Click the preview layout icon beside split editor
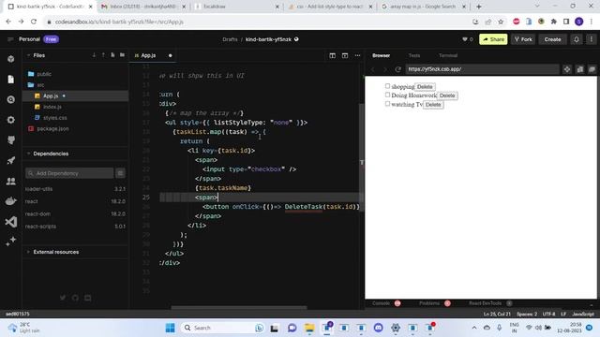 click(345, 56)
